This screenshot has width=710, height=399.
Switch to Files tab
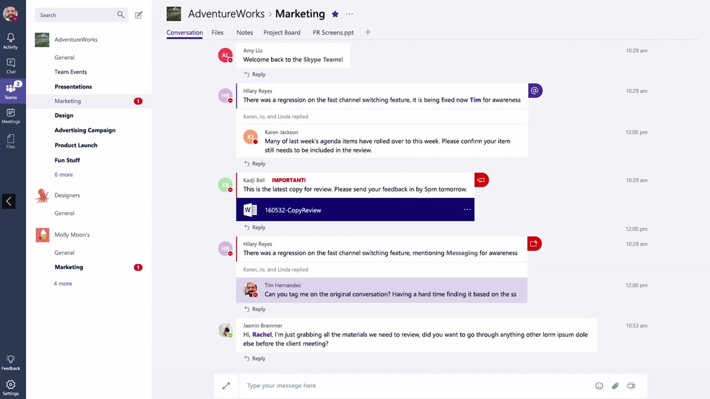(x=217, y=32)
